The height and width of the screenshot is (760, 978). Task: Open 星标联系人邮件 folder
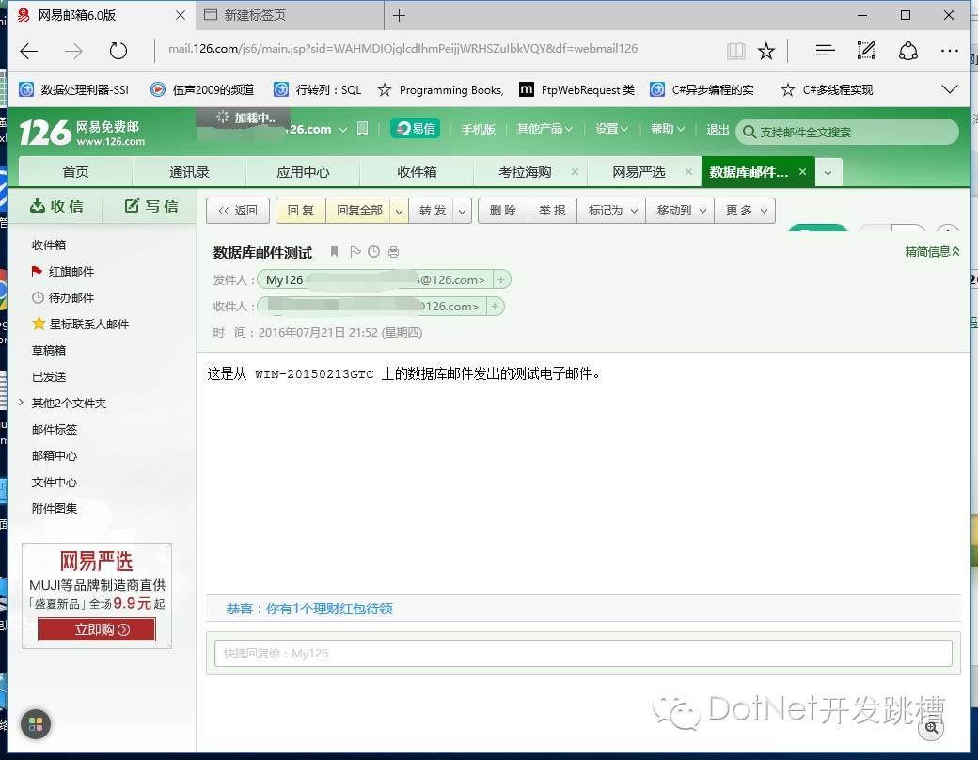tap(81, 324)
